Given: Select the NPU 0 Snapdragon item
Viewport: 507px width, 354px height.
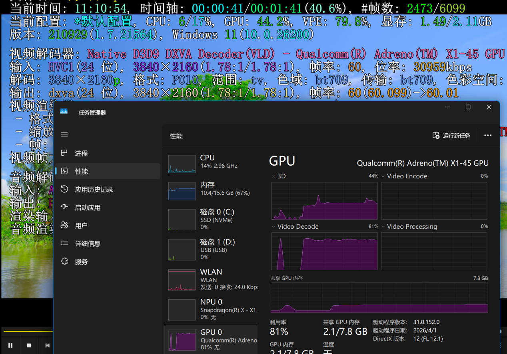Looking at the screenshot, I should pos(211,309).
